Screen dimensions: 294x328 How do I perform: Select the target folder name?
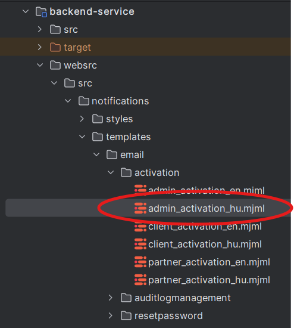[x=77, y=48]
